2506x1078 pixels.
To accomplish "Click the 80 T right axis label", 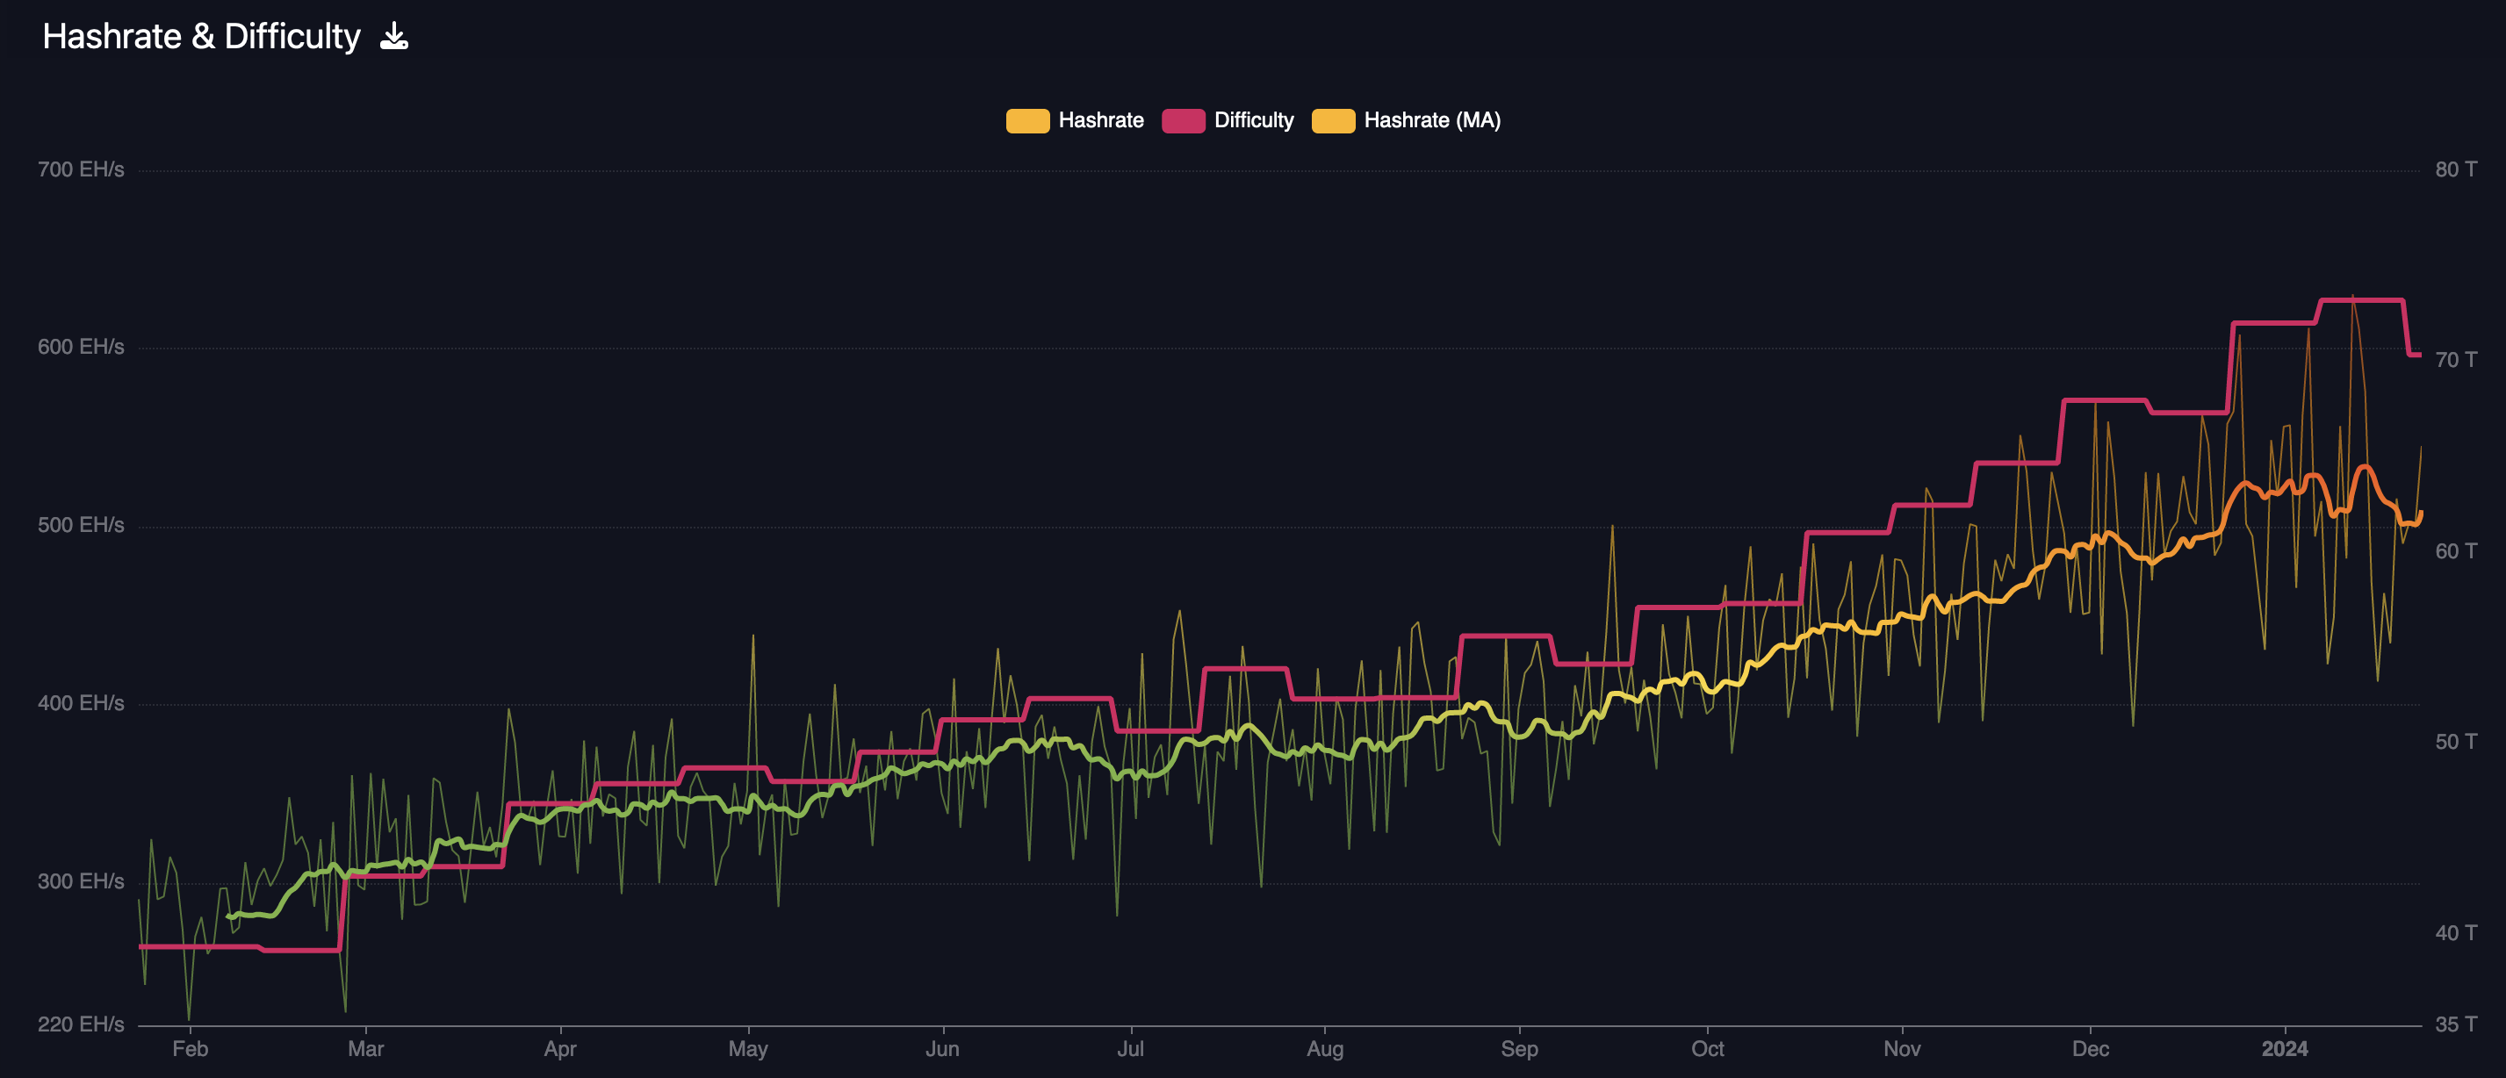I will (x=2454, y=170).
